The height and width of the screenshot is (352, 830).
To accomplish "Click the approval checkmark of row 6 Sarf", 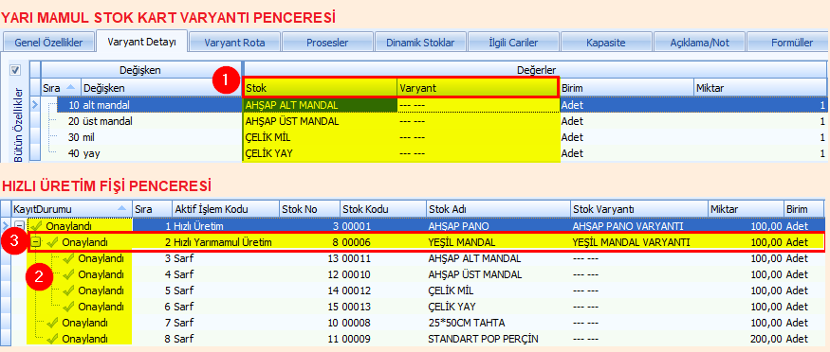I will 68,307.
